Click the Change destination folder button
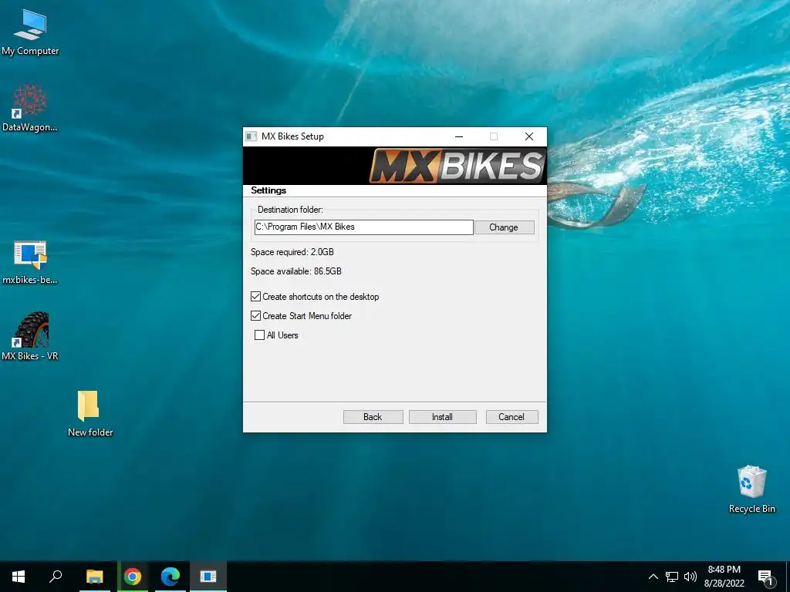Image resolution: width=790 pixels, height=592 pixels. pyautogui.click(x=504, y=227)
